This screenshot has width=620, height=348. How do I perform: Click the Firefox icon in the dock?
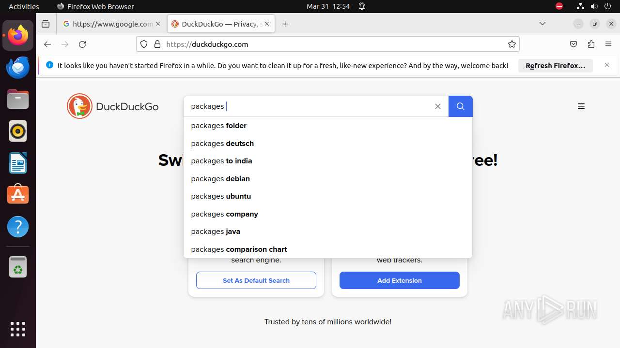[18, 35]
